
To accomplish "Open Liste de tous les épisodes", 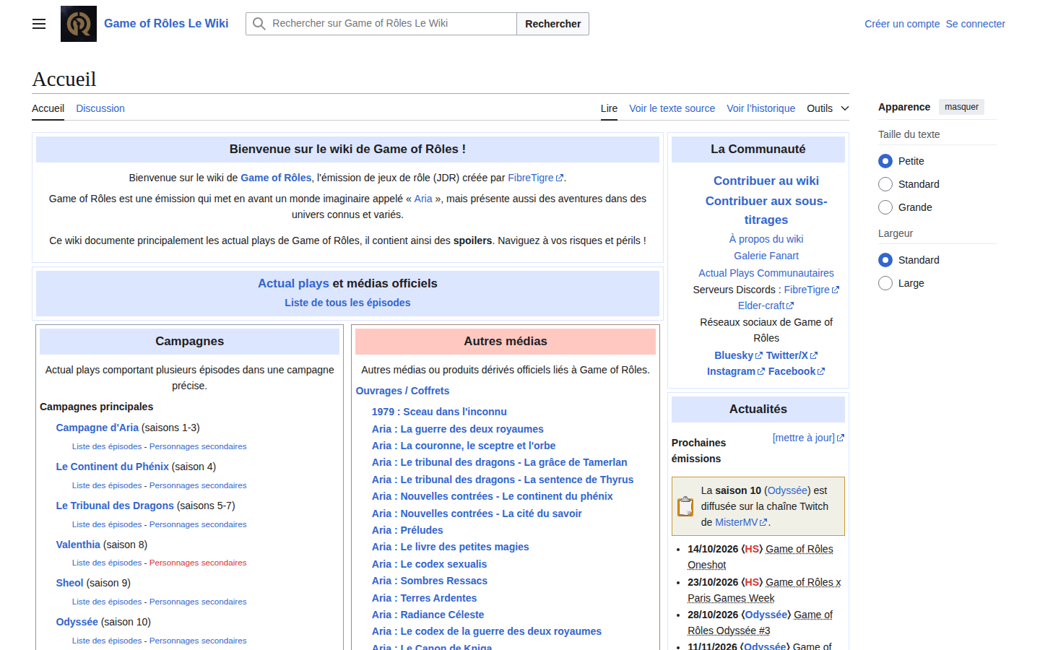I will click(x=347, y=303).
